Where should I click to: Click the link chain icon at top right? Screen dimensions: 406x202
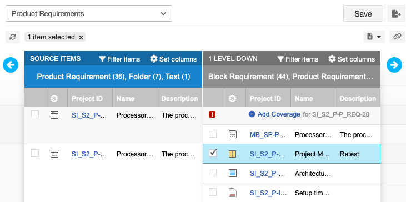[397, 37]
